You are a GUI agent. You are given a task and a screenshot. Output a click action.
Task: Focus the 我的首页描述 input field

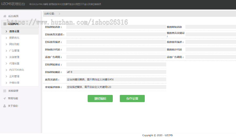[211, 42]
